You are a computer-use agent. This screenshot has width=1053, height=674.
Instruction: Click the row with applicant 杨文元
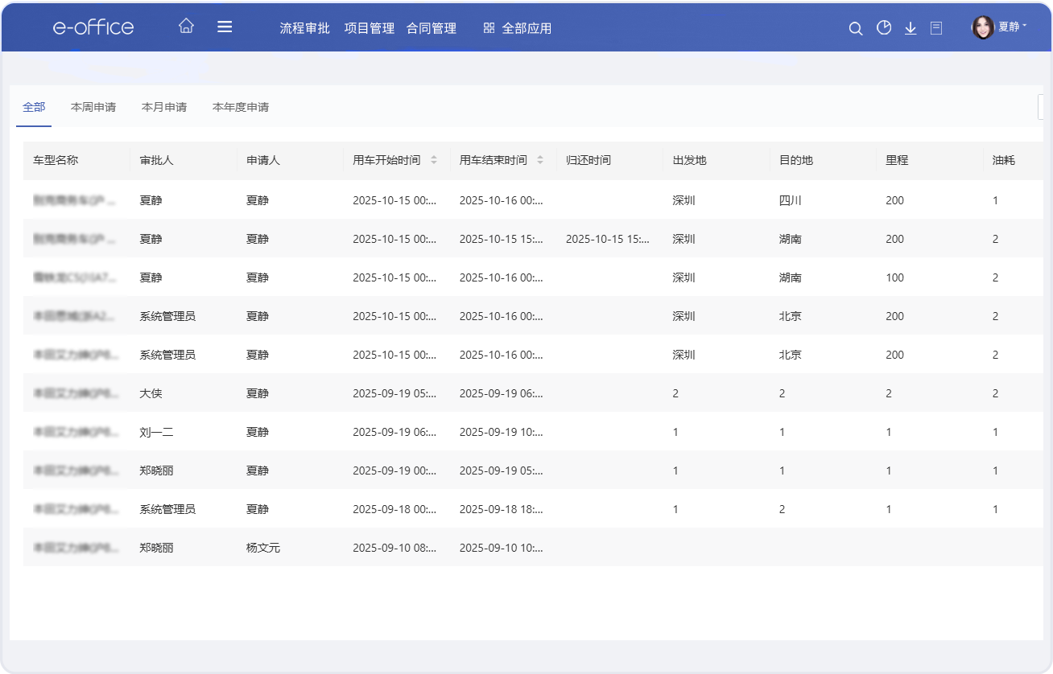coord(263,548)
